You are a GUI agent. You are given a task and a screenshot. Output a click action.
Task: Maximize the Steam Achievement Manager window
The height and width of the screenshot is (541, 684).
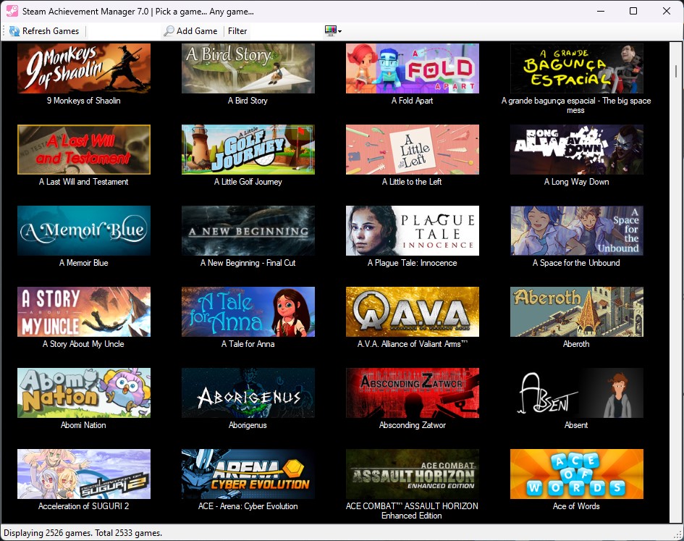click(633, 11)
